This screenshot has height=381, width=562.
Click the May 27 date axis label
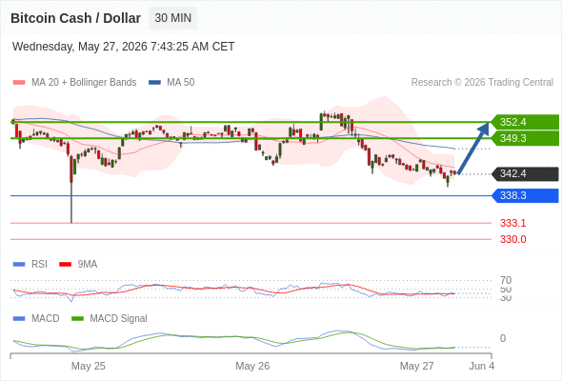(416, 366)
